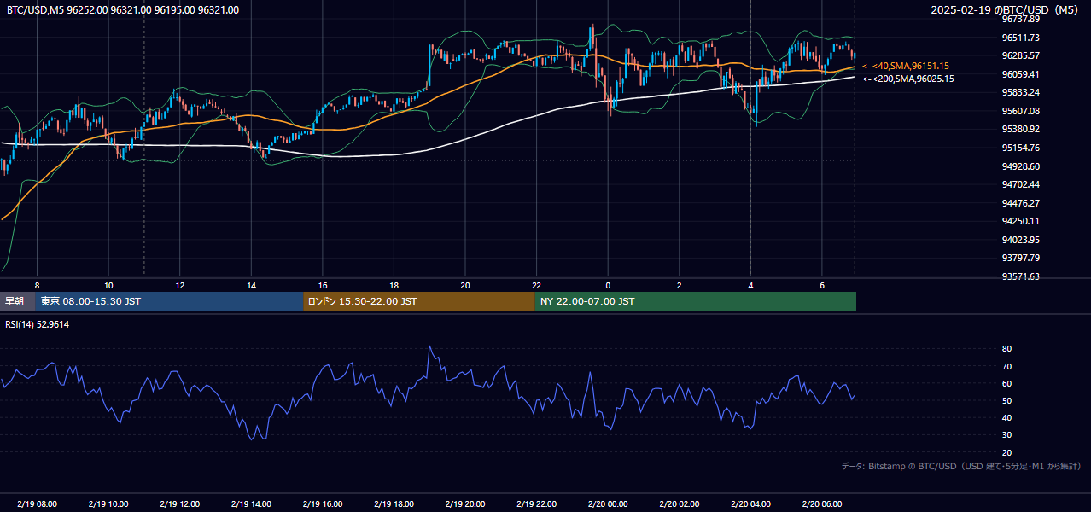Click the RSI scale level 30
This screenshot has height=512, width=1091.
[x=1006, y=435]
